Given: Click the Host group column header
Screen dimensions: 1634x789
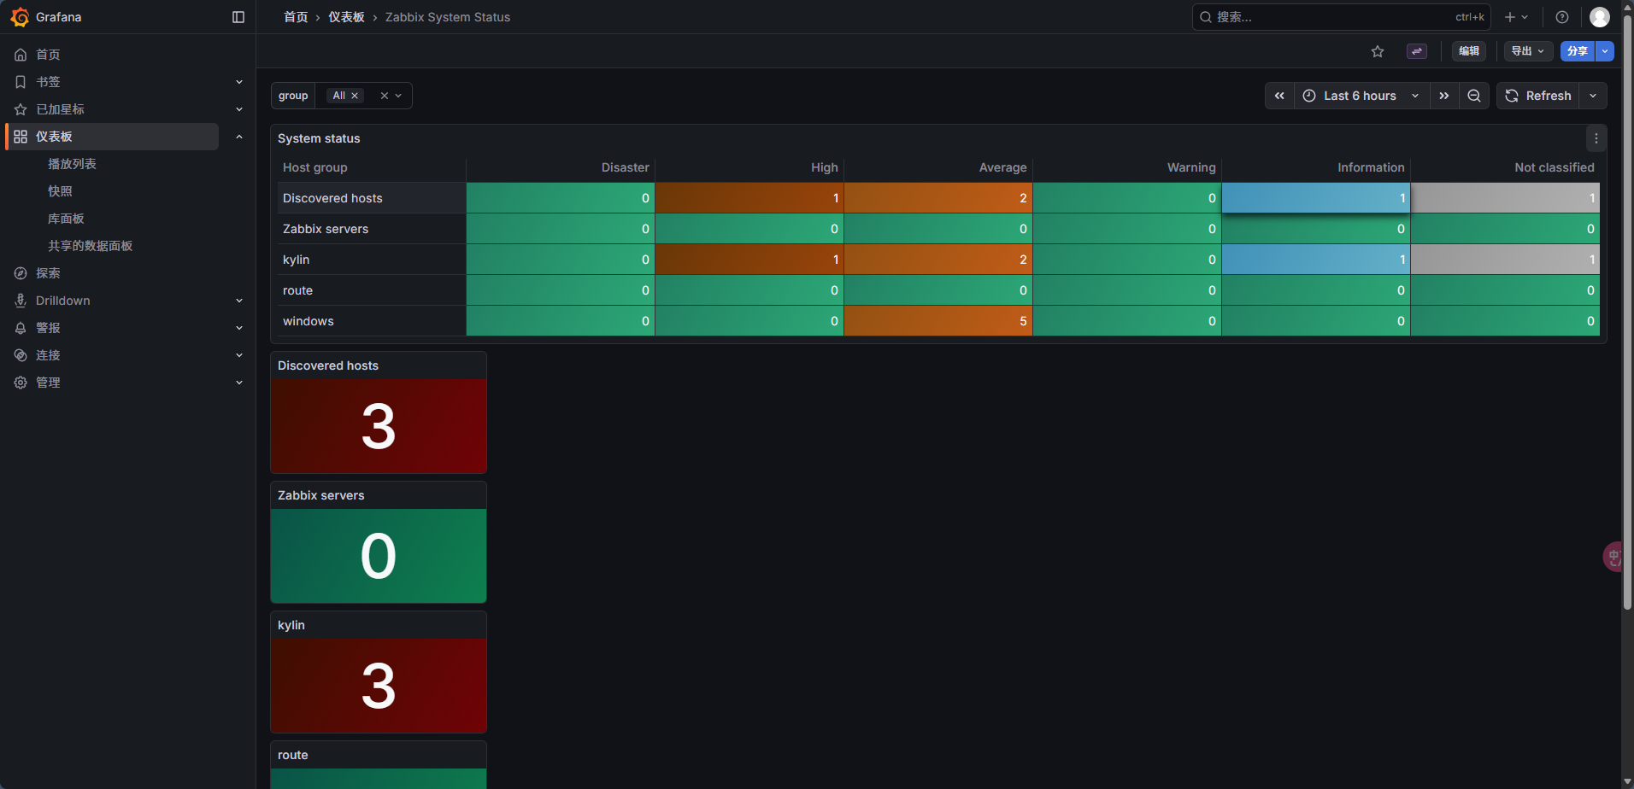Looking at the screenshot, I should pyautogui.click(x=315, y=167).
